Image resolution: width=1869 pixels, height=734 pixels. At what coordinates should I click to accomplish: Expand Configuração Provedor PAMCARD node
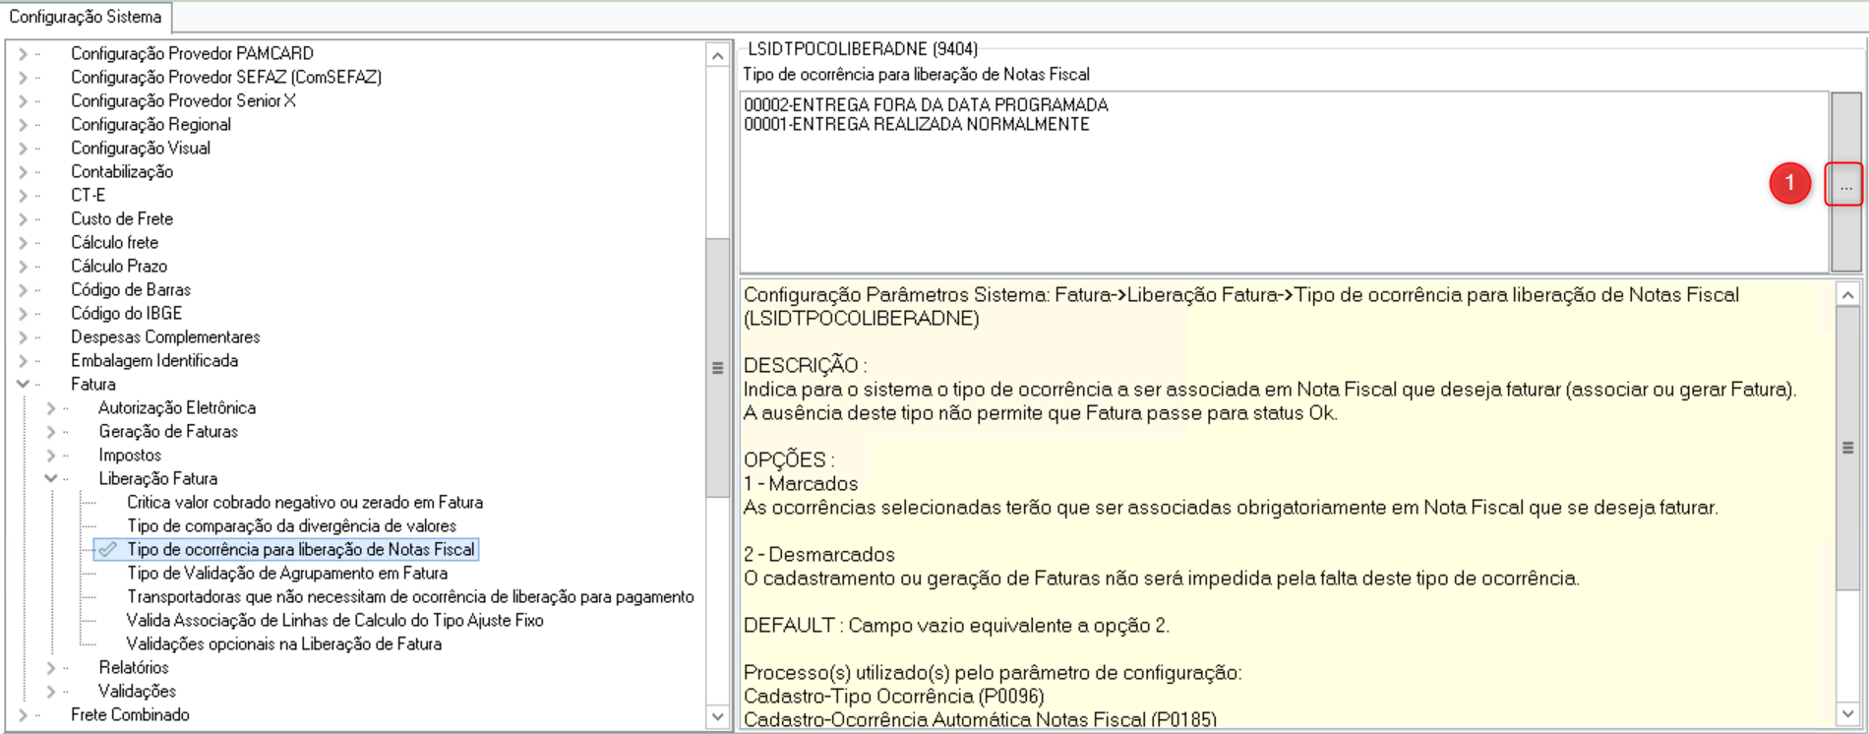point(23,53)
